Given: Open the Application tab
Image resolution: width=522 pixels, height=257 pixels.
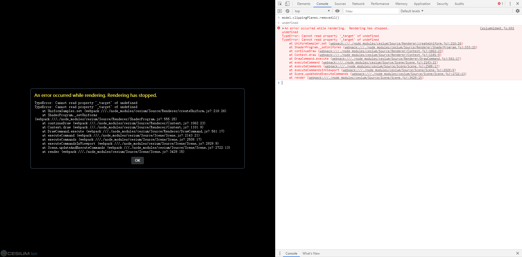Looking at the screenshot, I should (x=422, y=4).
